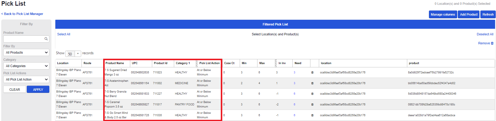Screen dimensions: 496x121
Task: Click trash icon for 7-S Caramel Popcorn row
Action: point(312,105)
